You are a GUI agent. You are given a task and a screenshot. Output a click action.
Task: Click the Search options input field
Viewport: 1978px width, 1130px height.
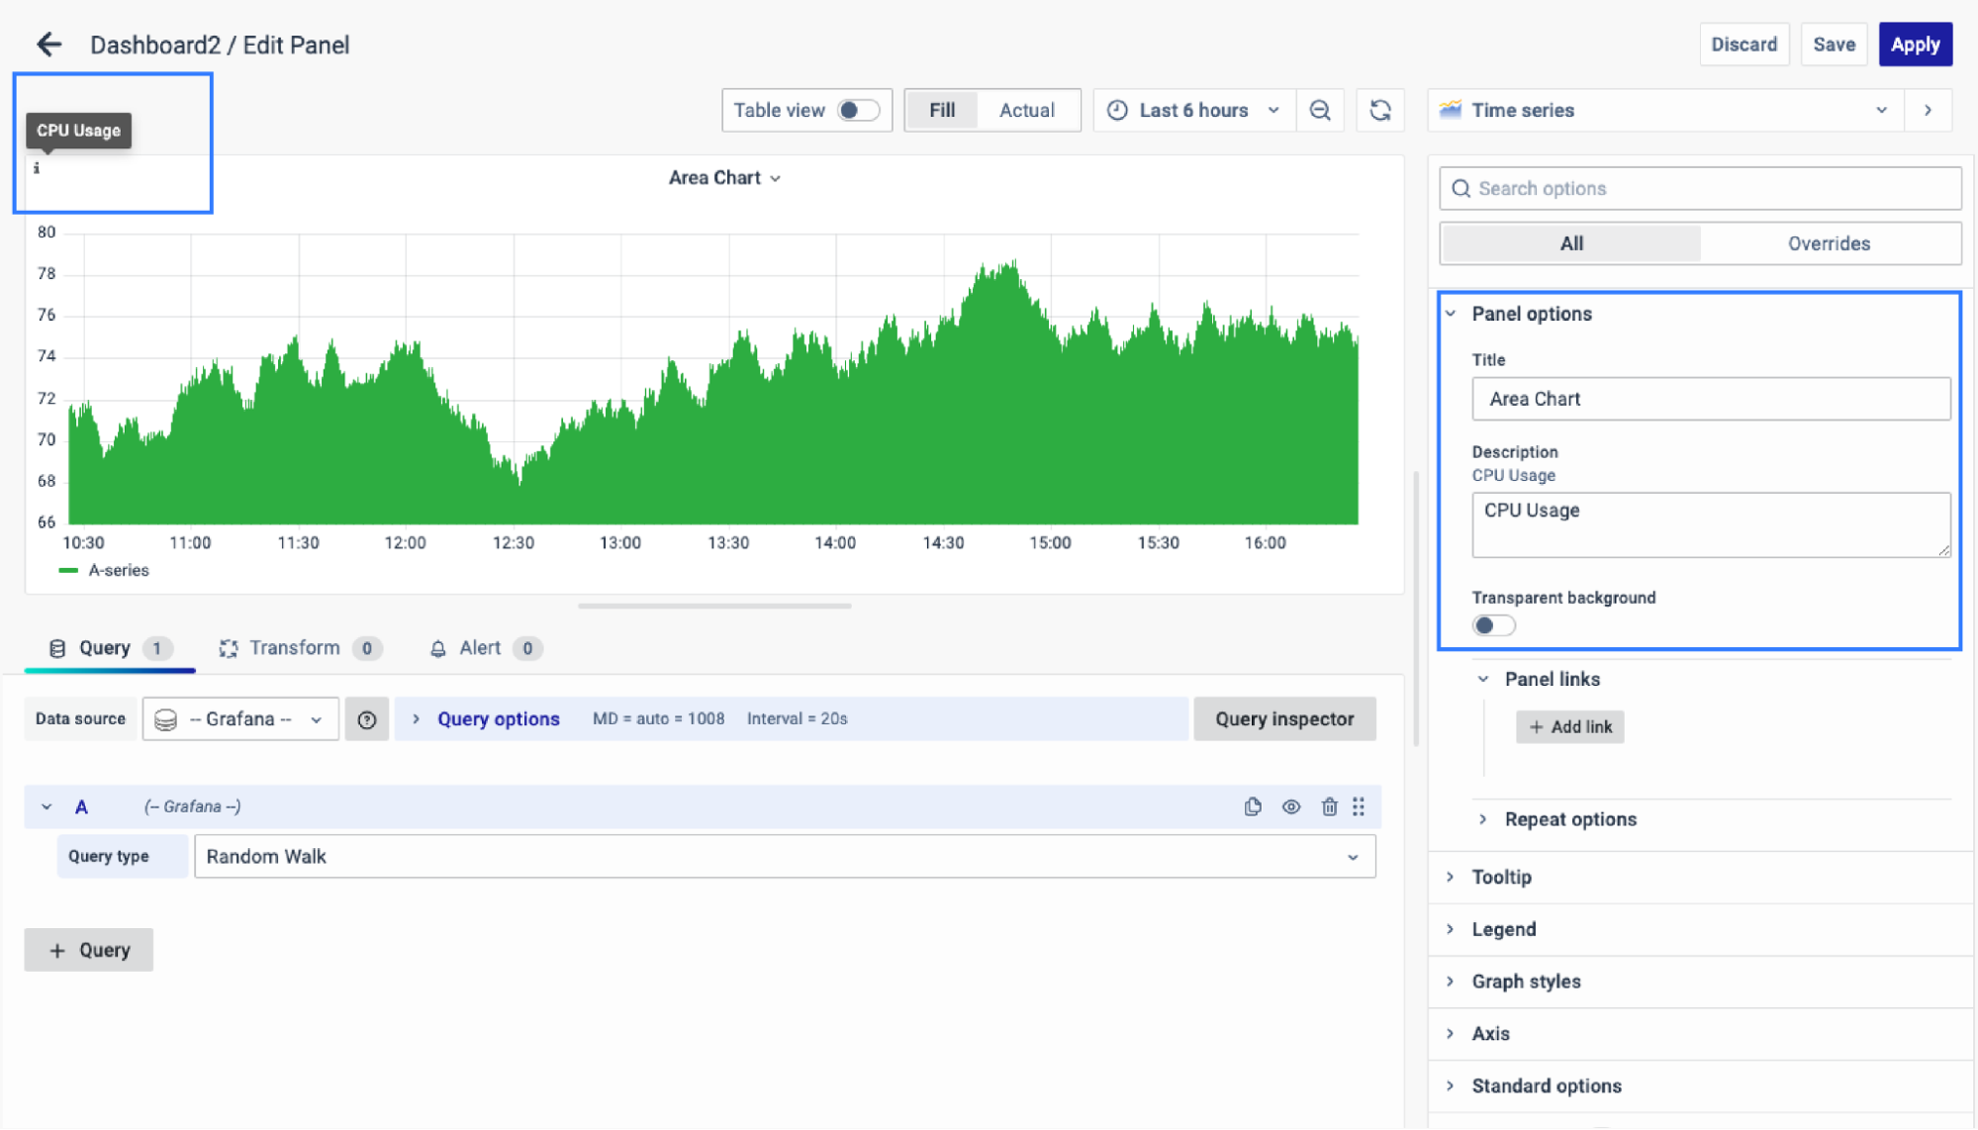tap(1699, 189)
